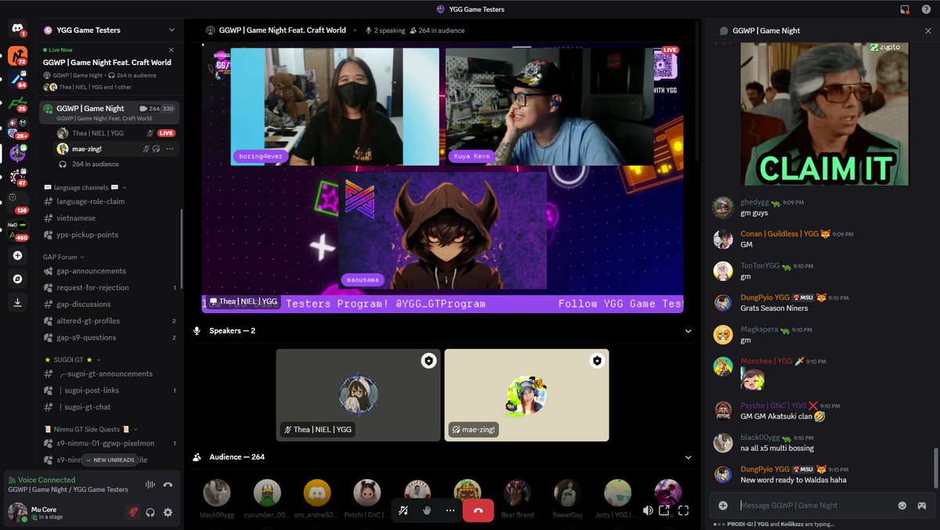Toggle stage mute in bottom control bar
This screenshot has width=940, height=530.
click(x=403, y=510)
